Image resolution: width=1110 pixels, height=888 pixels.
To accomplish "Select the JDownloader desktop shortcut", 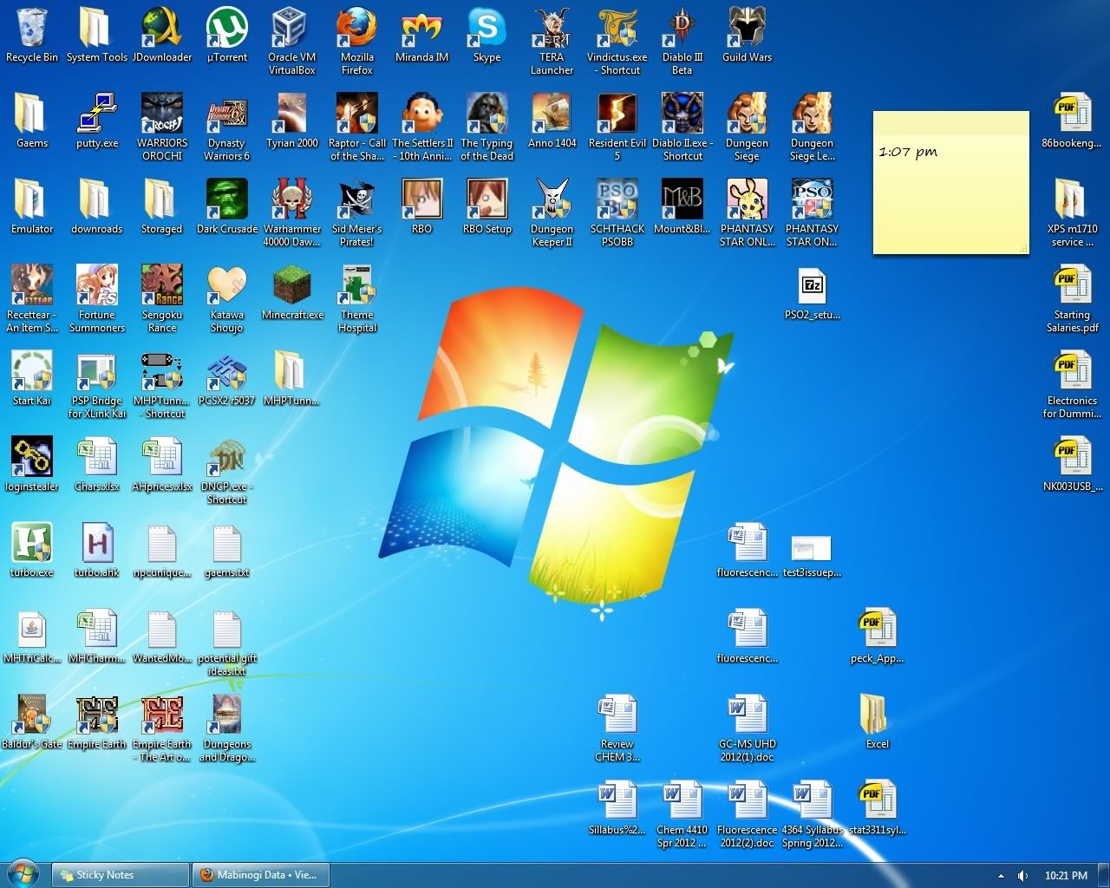I will [x=162, y=28].
